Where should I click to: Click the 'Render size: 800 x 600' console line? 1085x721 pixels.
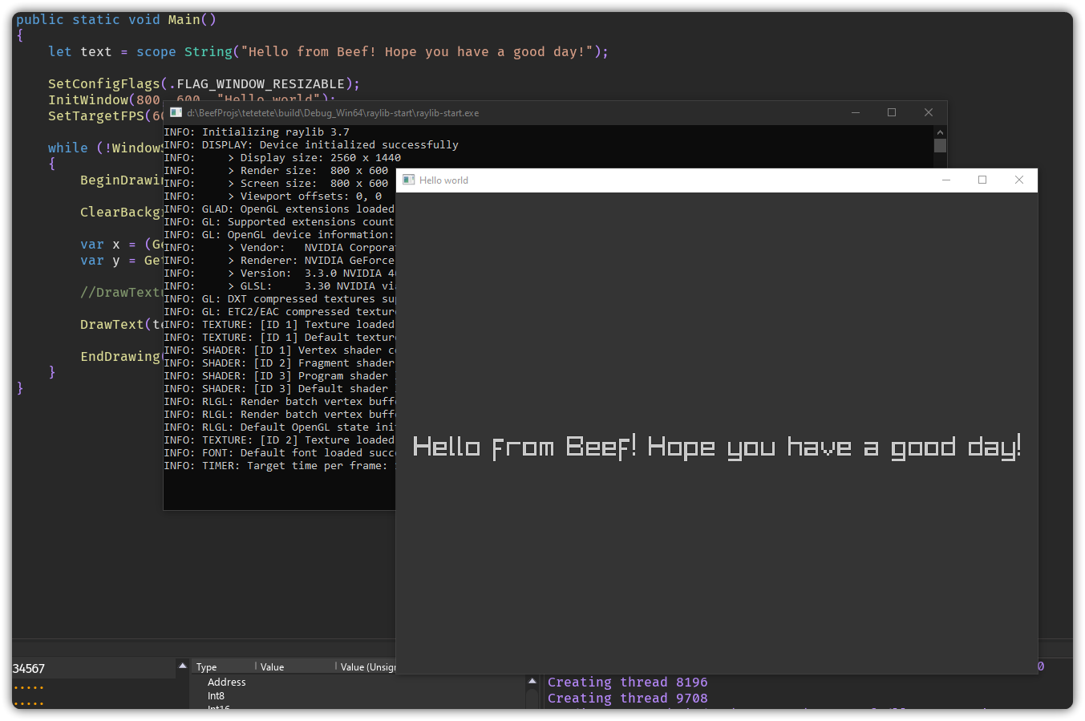tap(277, 171)
